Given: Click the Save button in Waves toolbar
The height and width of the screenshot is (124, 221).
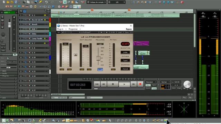Looking at the screenshot, I should [x=127, y=32].
